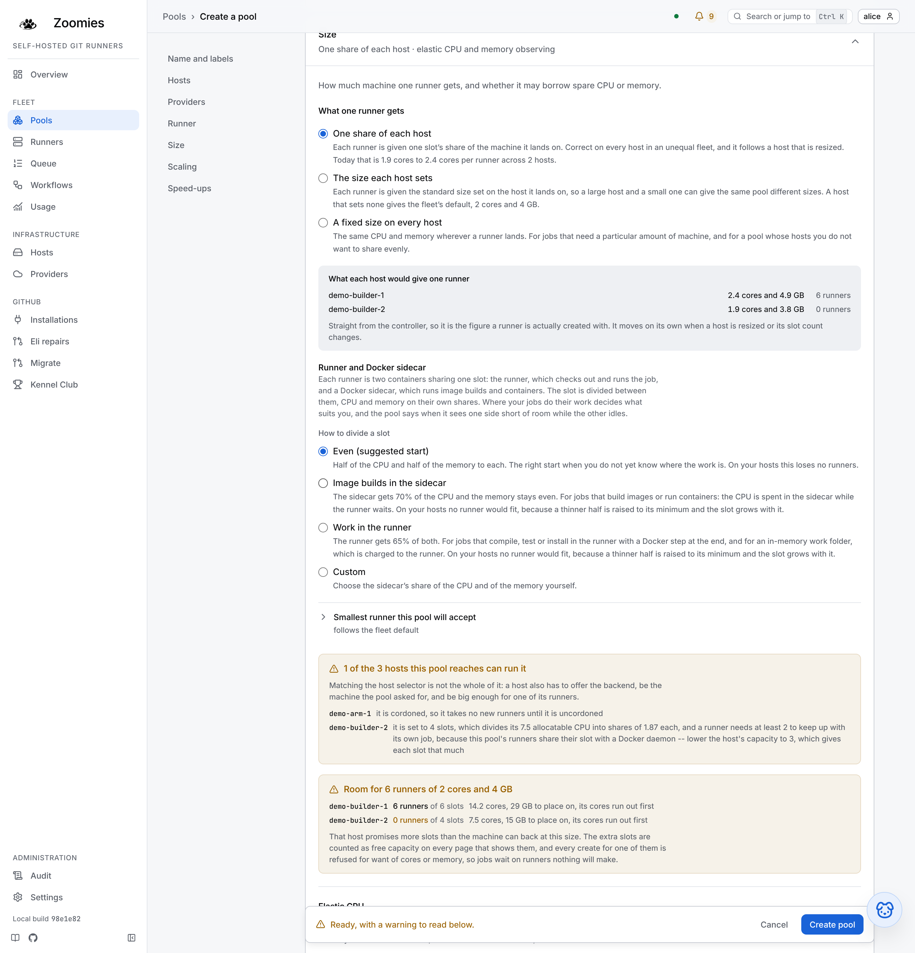Select 'Image builds in the sidecar' radio
Viewport: 915px width, 953px height.
323,483
